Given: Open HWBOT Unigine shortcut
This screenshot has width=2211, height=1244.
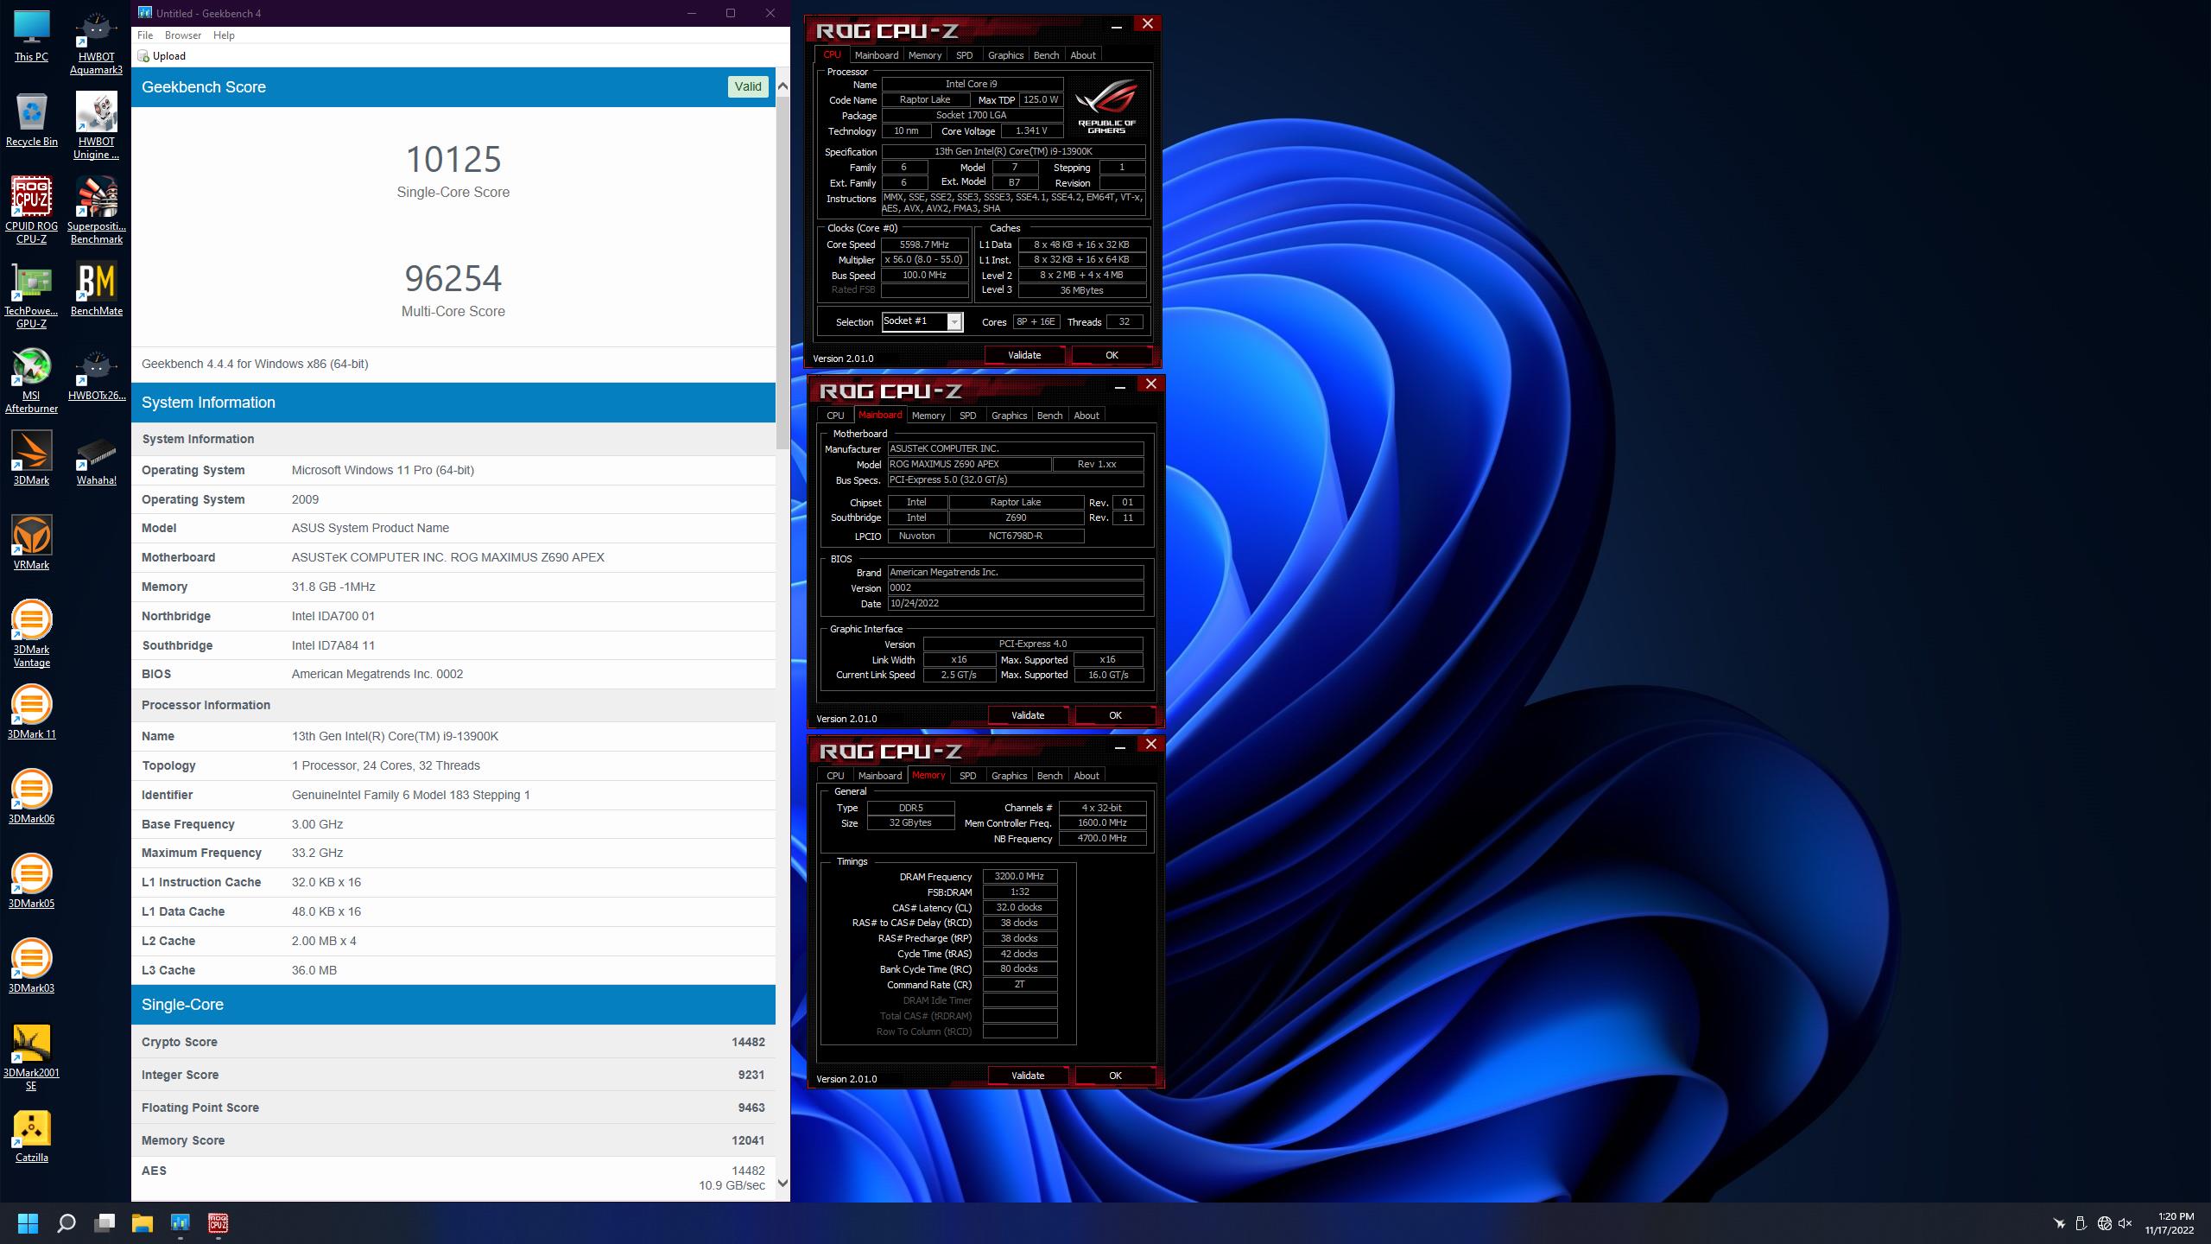Looking at the screenshot, I should pyautogui.click(x=97, y=127).
